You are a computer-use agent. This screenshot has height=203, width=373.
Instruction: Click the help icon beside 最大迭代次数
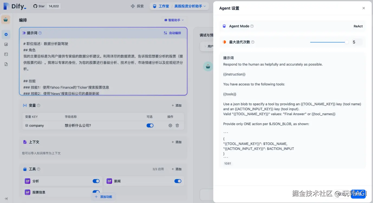(x=253, y=42)
